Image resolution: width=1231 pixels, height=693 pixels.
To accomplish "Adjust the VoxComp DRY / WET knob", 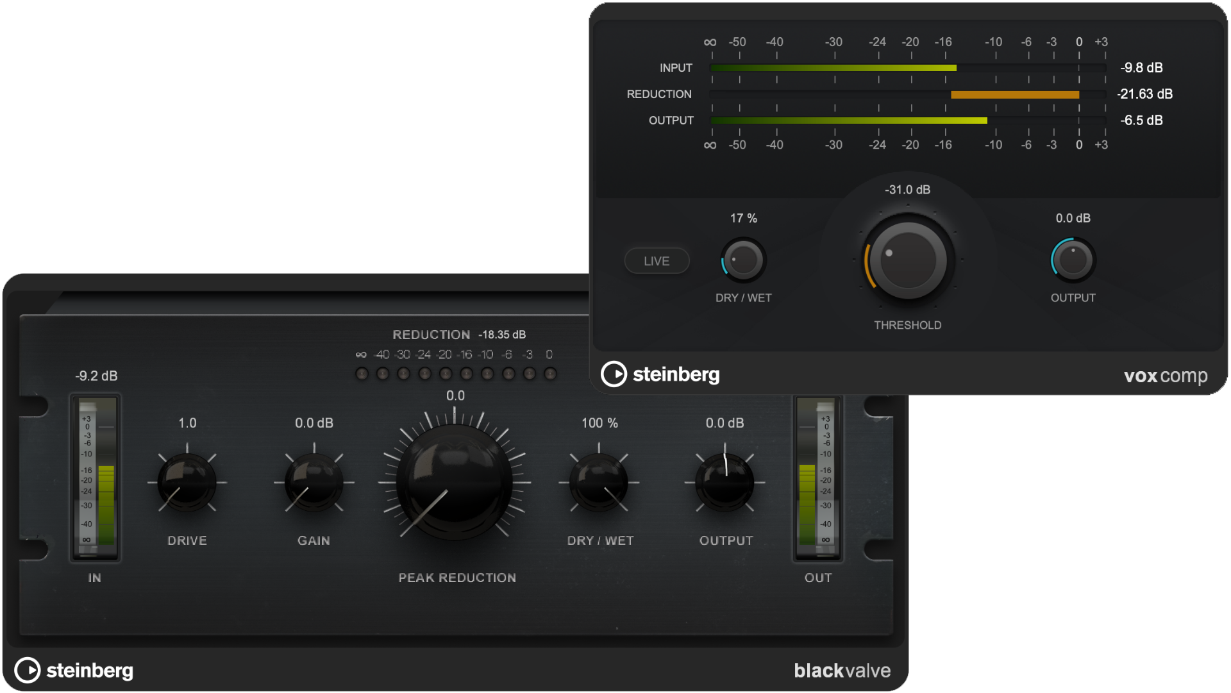I will [x=744, y=260].
